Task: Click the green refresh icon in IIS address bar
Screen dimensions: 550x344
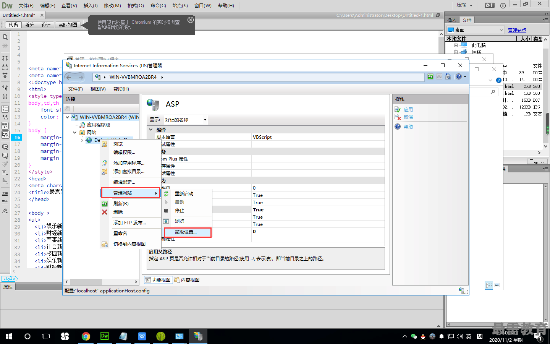Action: point(430,77)
